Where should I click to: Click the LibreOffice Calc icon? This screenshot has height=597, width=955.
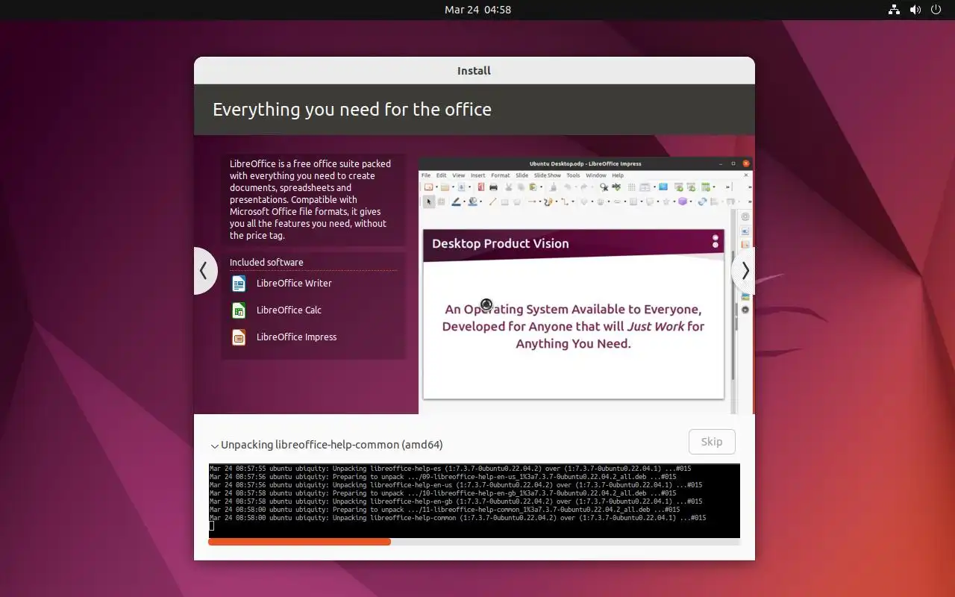pos(239,310)
